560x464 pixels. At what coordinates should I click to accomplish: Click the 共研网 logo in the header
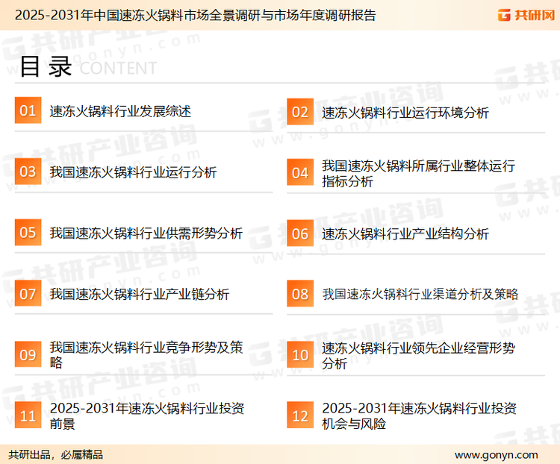(x=526, y=15)
